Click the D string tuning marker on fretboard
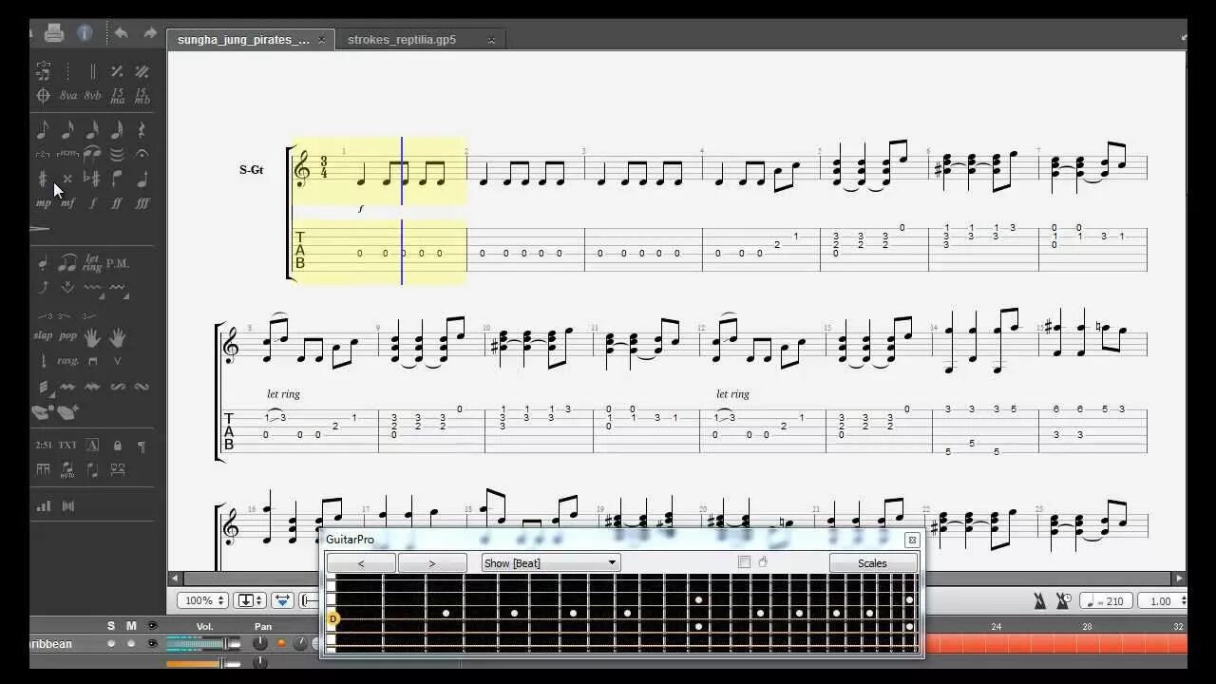1216x684 pixels. 332,618
